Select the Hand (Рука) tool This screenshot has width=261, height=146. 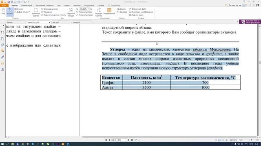(x=3, y=12)
